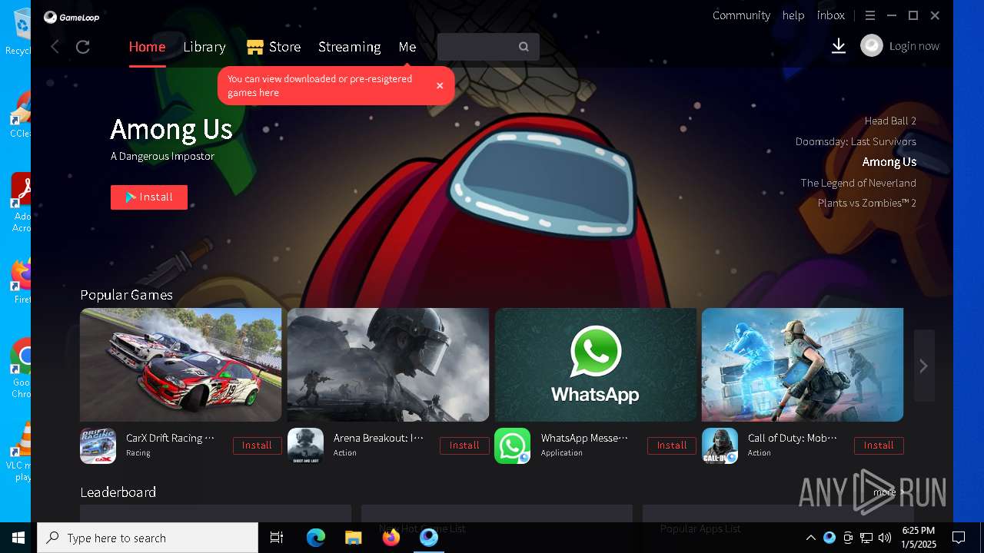Image resolution: width=984 pixels, height=553 pixels.
Task: Open the Library tab
Action: (x=204, y=47)
